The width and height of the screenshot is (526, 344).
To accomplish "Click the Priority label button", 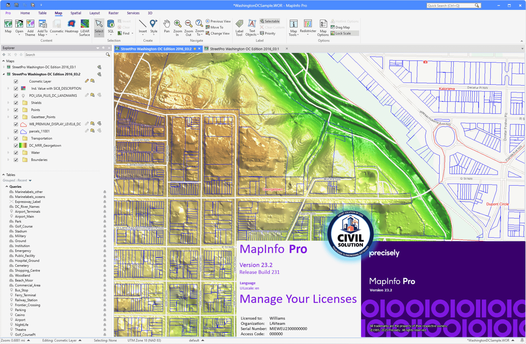I will click(x=268, y=33).
